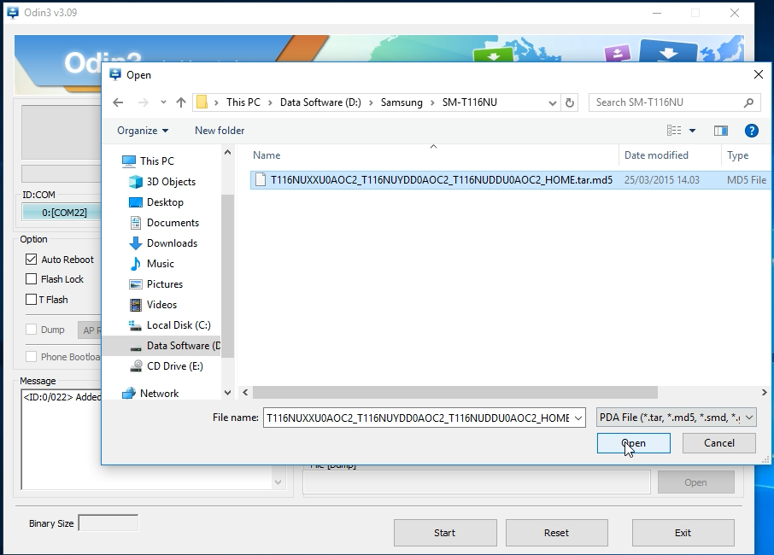Toggle the Dump checkbox in Odin3
Image resolution: width=774 pixels, height=555 pixels.
(31, 330)
